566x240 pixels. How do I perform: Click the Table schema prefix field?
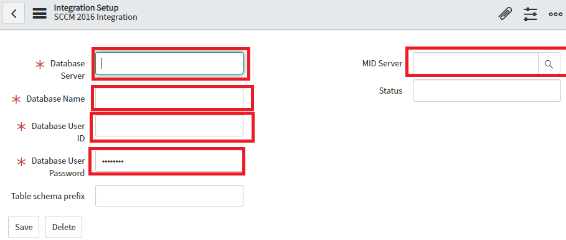pyautogui.click(x=169, y=196)
